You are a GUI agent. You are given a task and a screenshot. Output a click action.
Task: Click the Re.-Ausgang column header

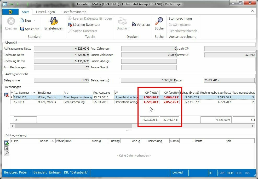coord(104,93)
